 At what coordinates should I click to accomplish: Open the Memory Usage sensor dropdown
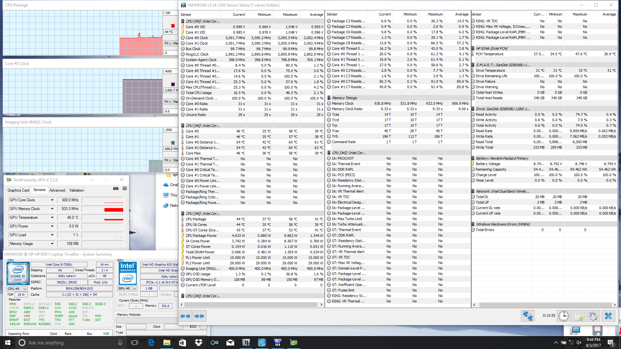[x=52, y=244]
